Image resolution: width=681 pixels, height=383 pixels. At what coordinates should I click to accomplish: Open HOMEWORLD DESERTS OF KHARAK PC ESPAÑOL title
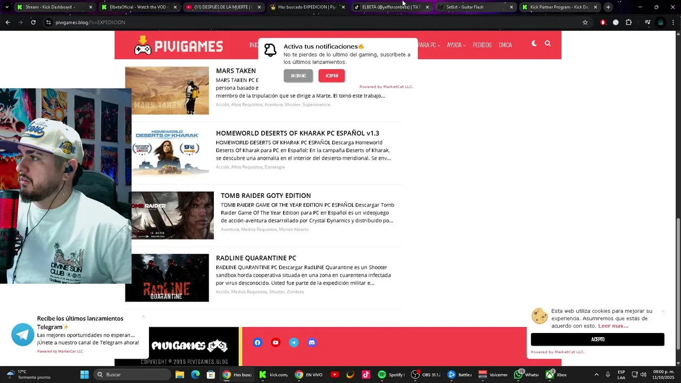pyautogui.click(x=297, y=133)
